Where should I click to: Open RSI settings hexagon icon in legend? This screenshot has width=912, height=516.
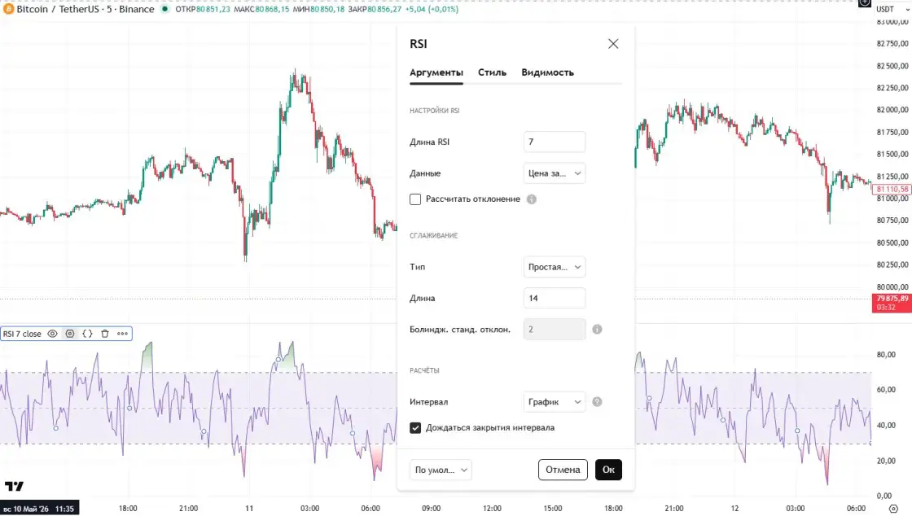70,334
